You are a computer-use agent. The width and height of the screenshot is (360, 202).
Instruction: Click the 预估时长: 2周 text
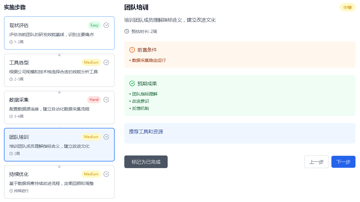144,32
